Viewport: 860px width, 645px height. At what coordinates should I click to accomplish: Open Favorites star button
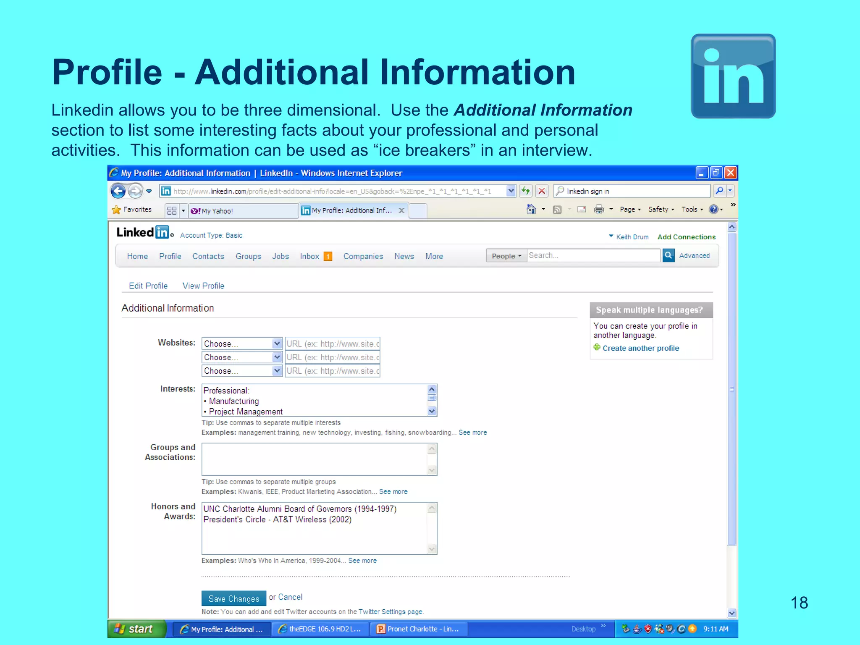coord(132,209)
